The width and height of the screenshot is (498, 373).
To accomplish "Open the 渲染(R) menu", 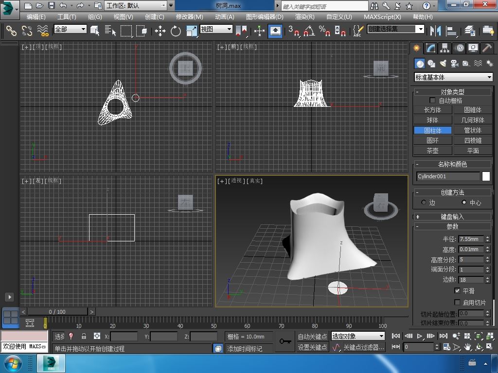I will [304, 17].
